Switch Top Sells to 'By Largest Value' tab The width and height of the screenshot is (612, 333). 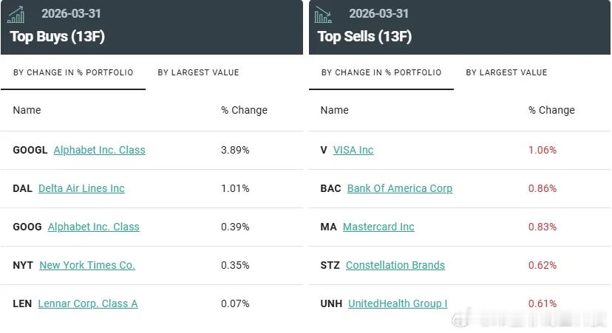click(x=506, y=72)
